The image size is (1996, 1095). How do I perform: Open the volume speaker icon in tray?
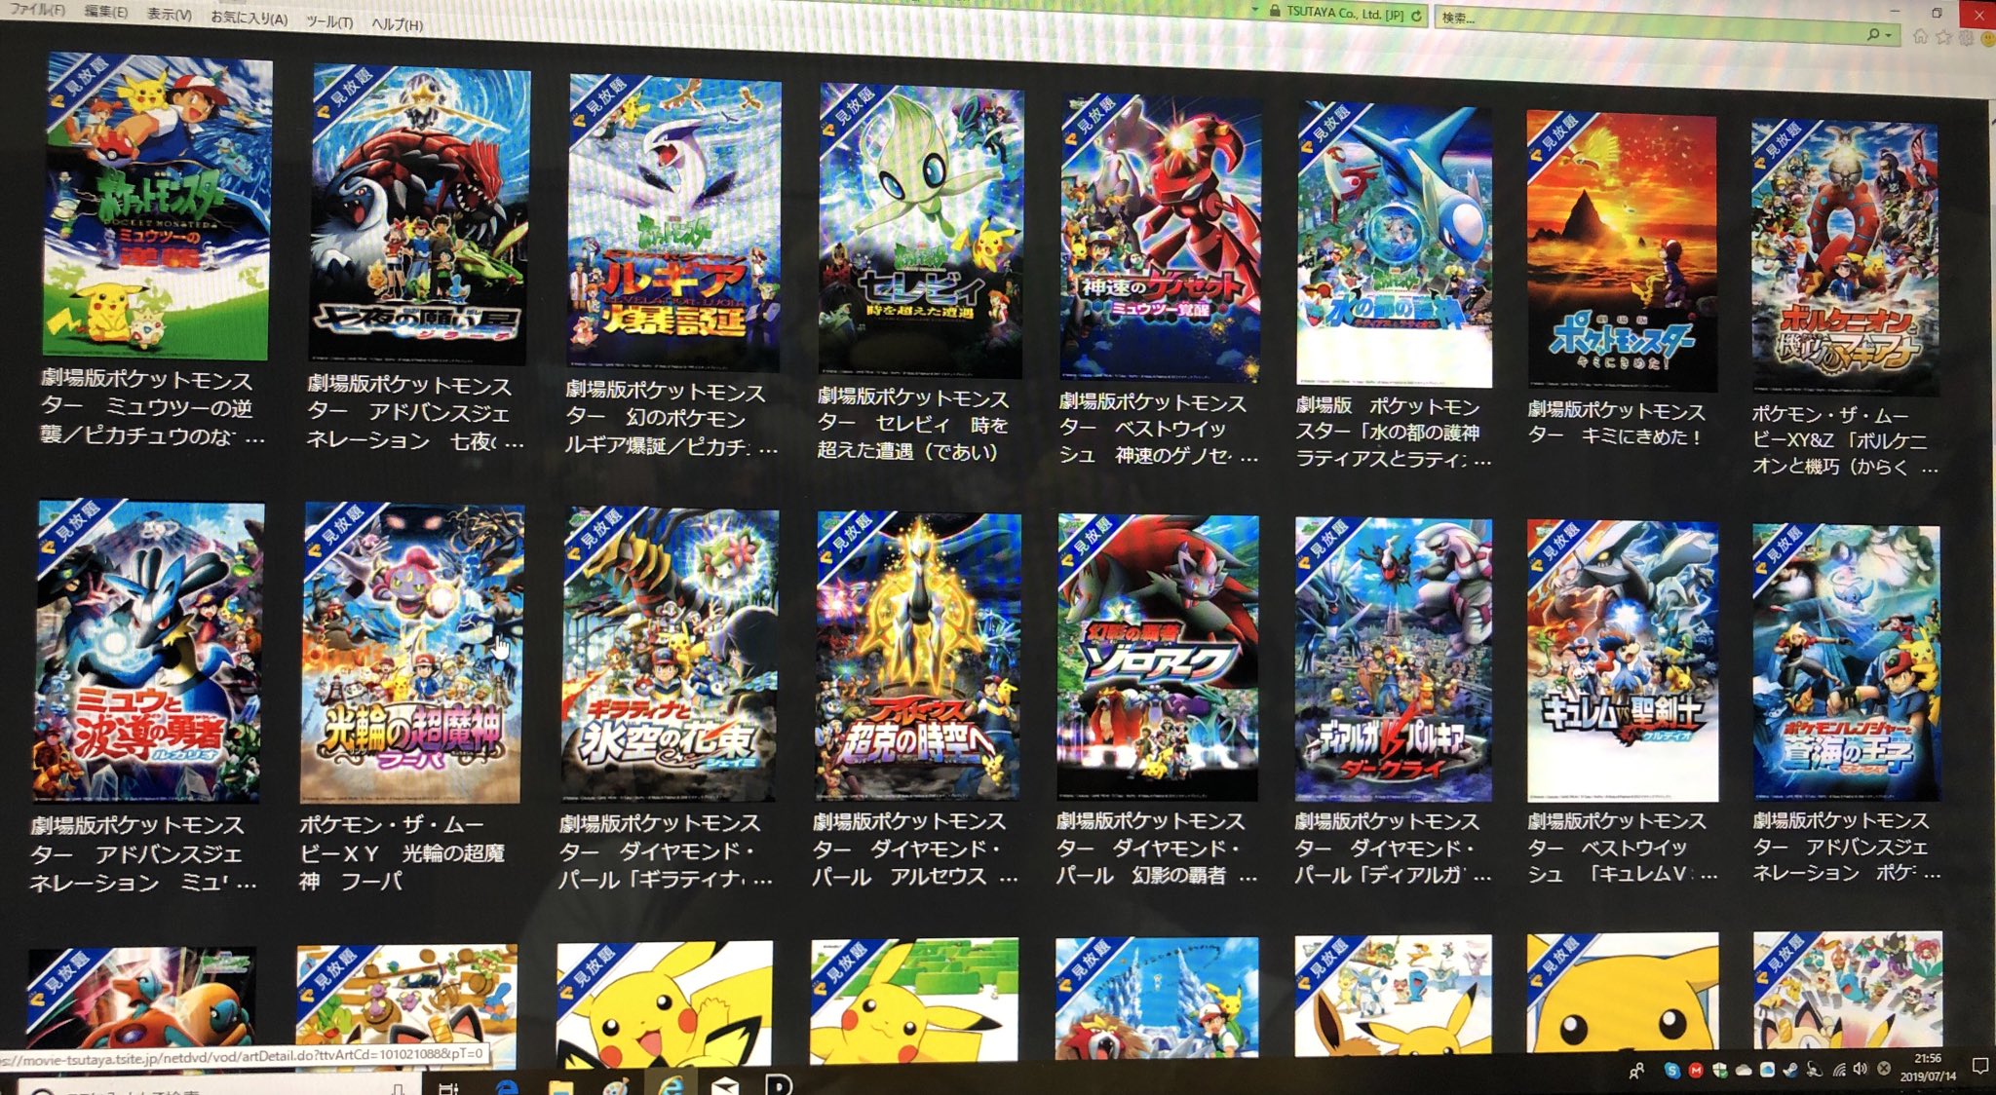pyautogui.click(x=1860, y=1069)
